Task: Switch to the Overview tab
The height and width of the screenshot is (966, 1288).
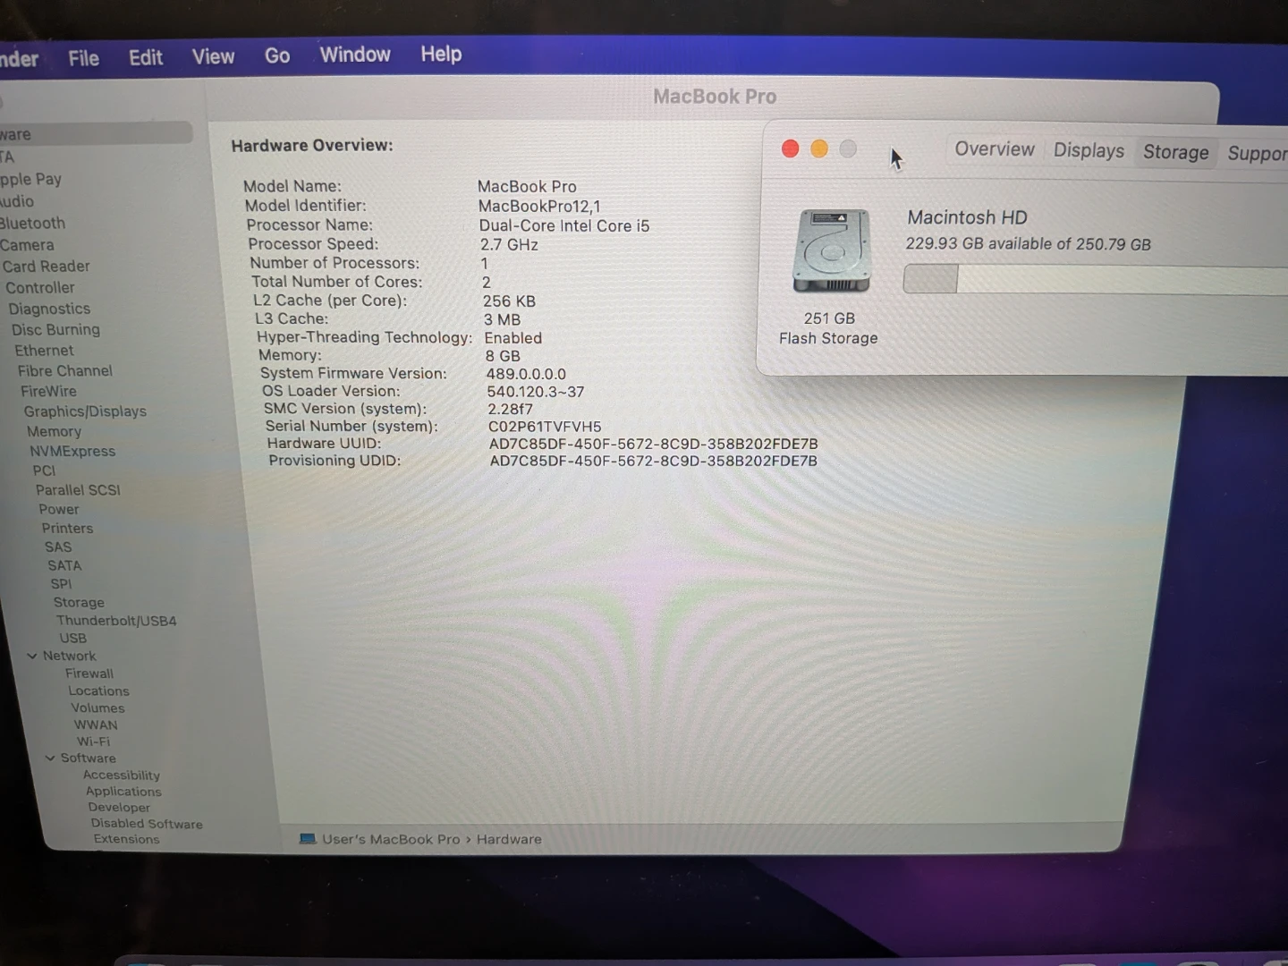Action: click(994, 149)
